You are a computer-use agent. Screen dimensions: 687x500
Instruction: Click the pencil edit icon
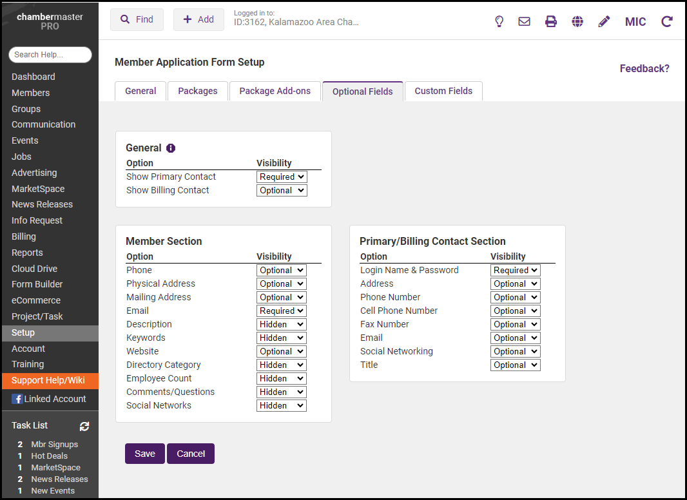(604, 21)
